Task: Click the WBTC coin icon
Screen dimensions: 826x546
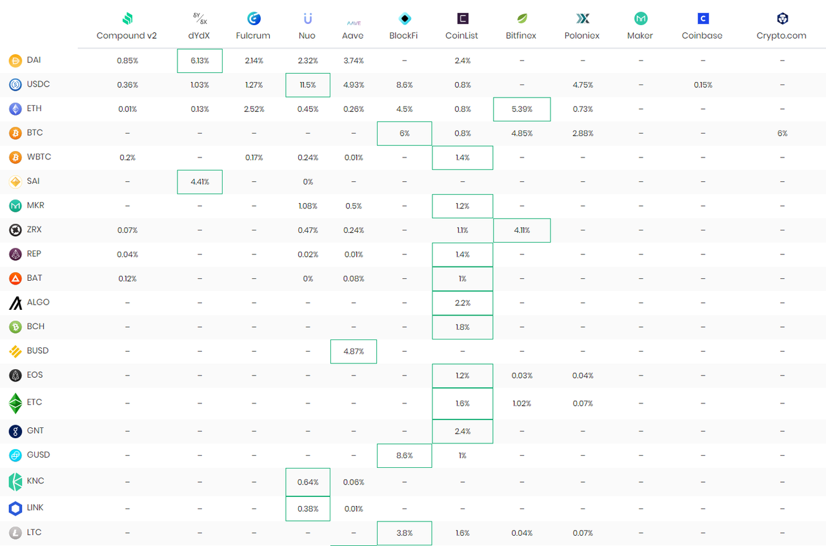Action: (15, 157)
